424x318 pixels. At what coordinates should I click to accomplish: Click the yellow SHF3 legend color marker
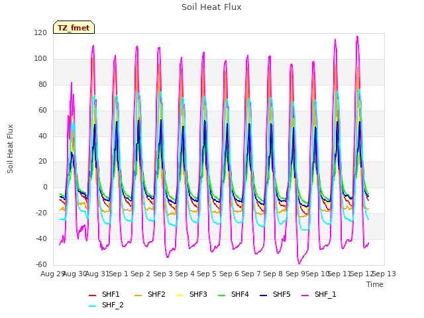[180, 295]
